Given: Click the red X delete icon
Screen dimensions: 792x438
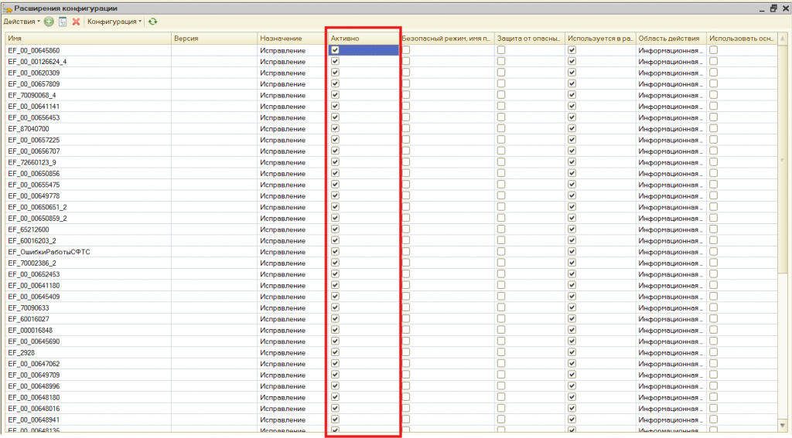Looking at the screenshot, I should [76, 22].
